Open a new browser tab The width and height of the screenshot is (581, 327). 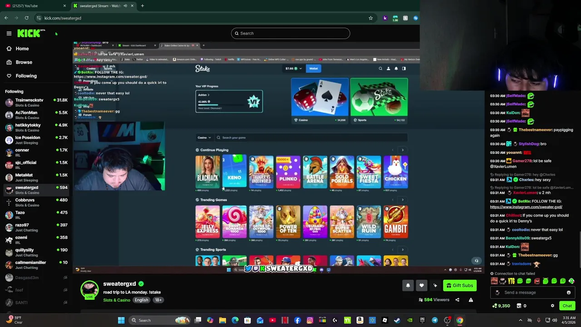coord(142,6)
